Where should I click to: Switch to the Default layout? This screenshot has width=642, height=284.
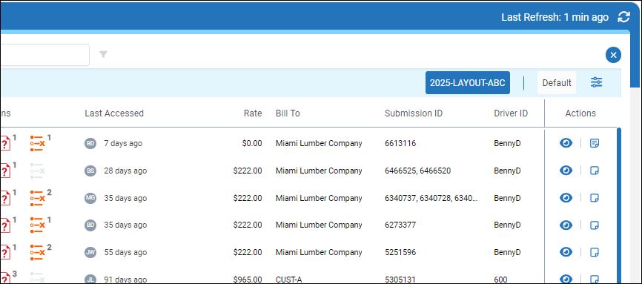click(557, 83)
